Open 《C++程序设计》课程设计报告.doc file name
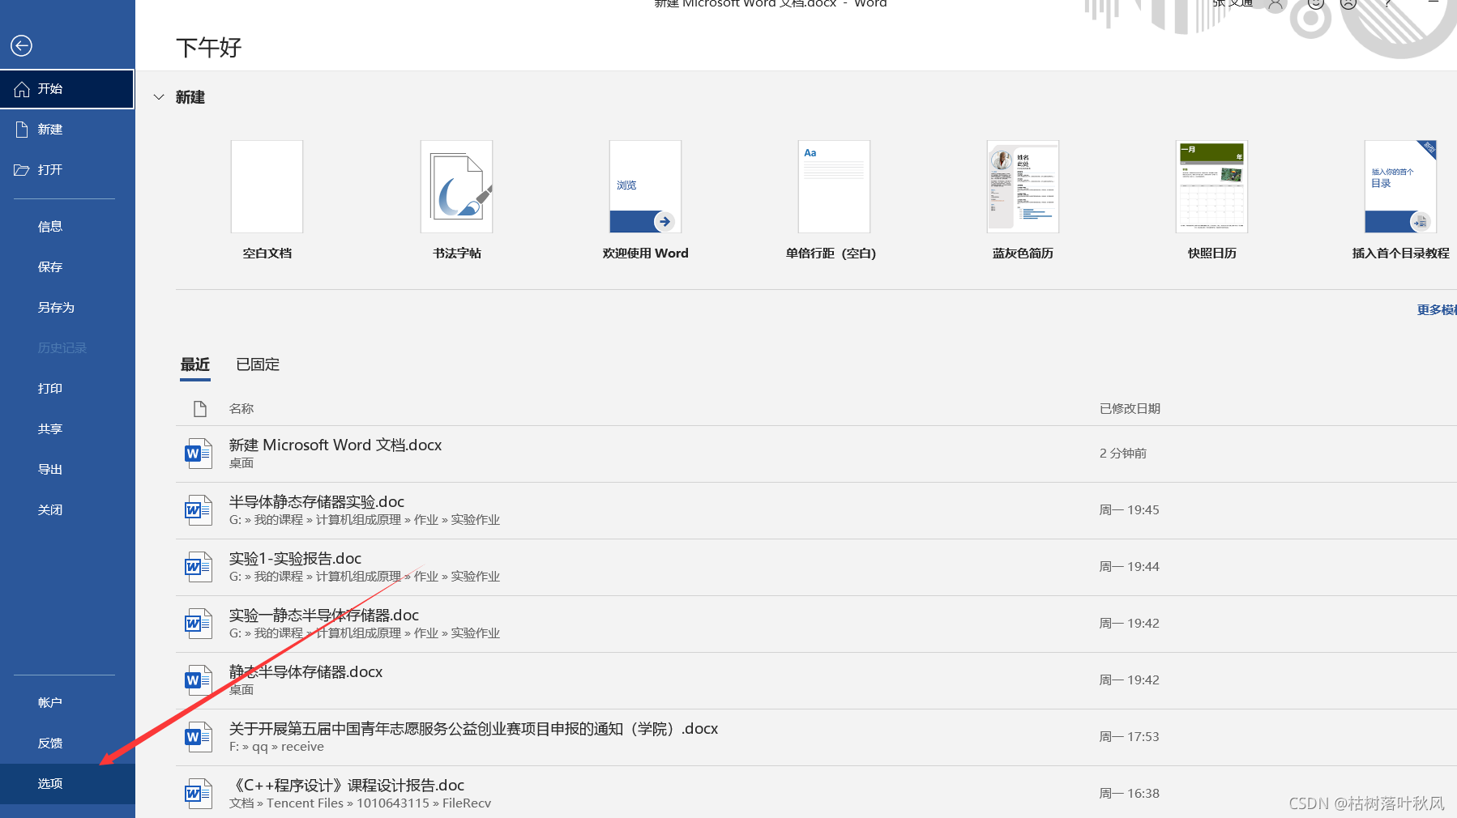This screenshot has width=1457, height=818. click(x=347, y=786)
